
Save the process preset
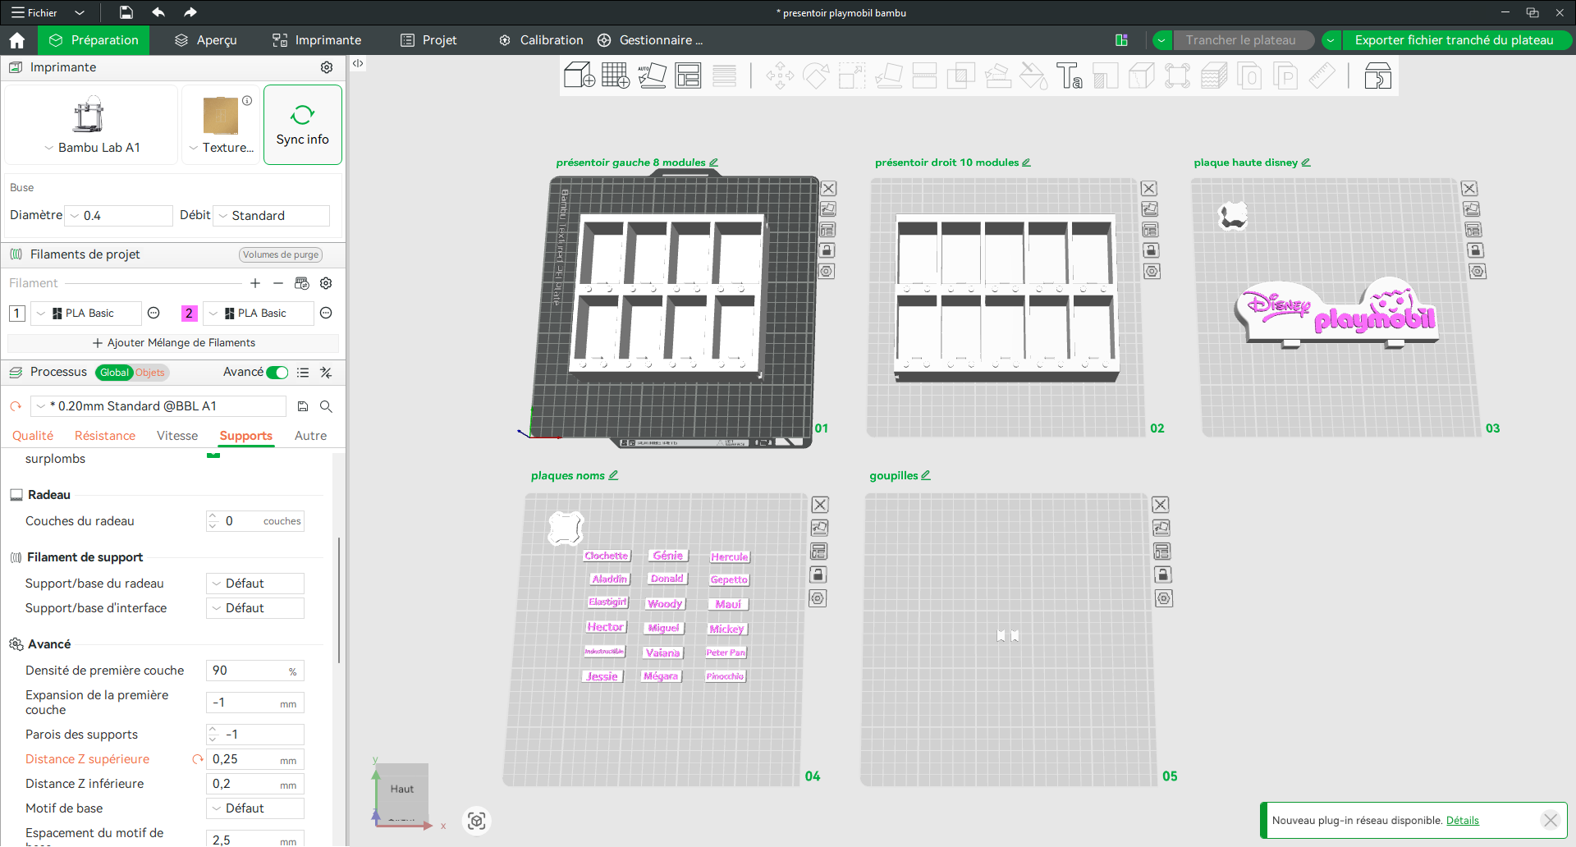coord(303,406)
